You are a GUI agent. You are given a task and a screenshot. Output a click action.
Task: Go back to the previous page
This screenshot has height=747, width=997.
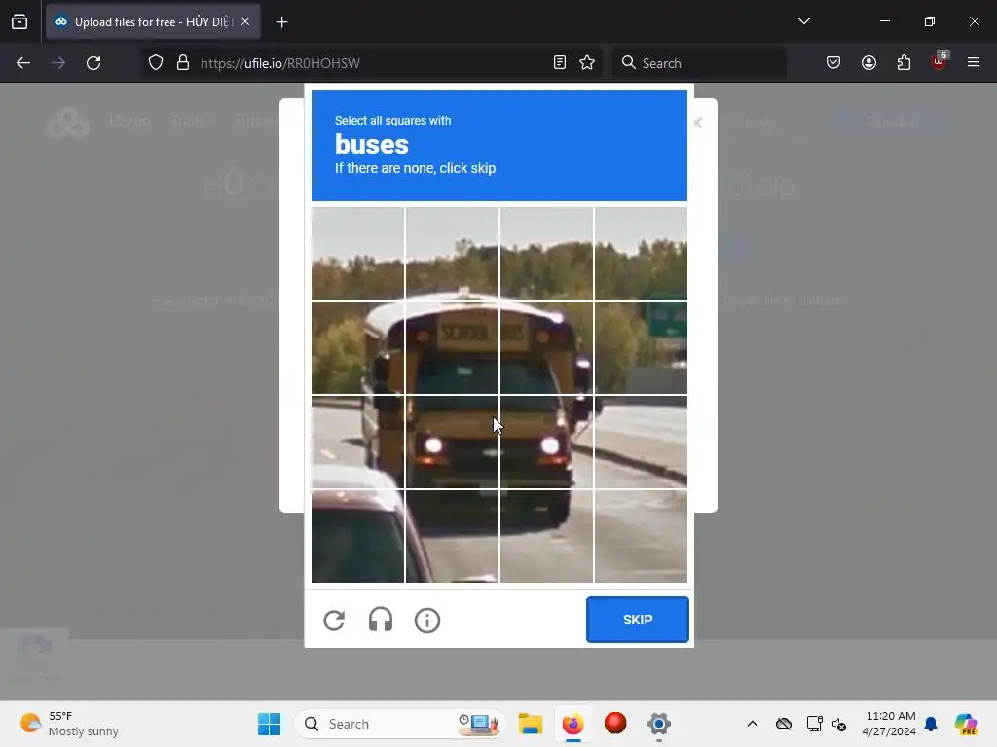(x=23, y=63)
